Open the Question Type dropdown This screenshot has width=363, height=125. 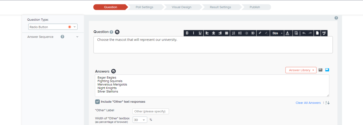(53, 27)
